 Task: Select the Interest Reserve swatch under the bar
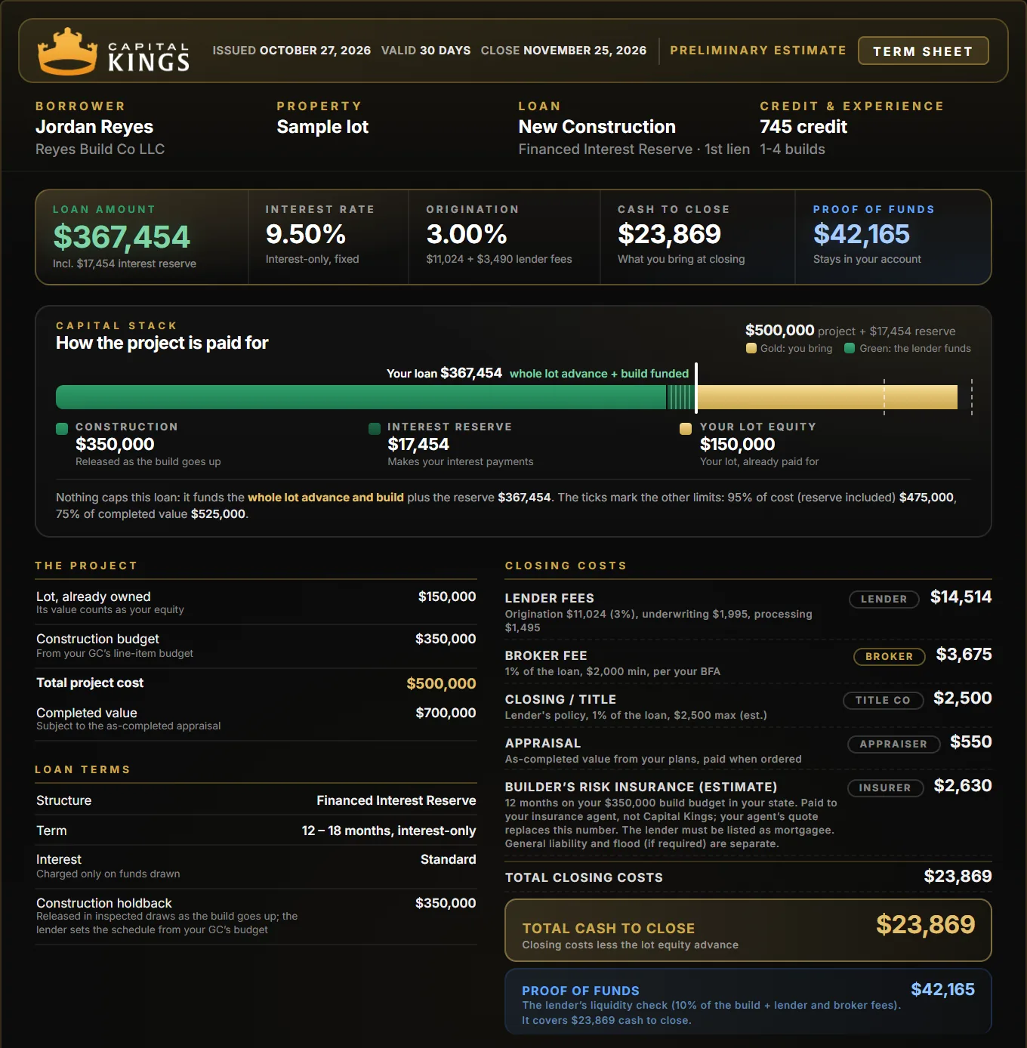click(x=374, y=429)
